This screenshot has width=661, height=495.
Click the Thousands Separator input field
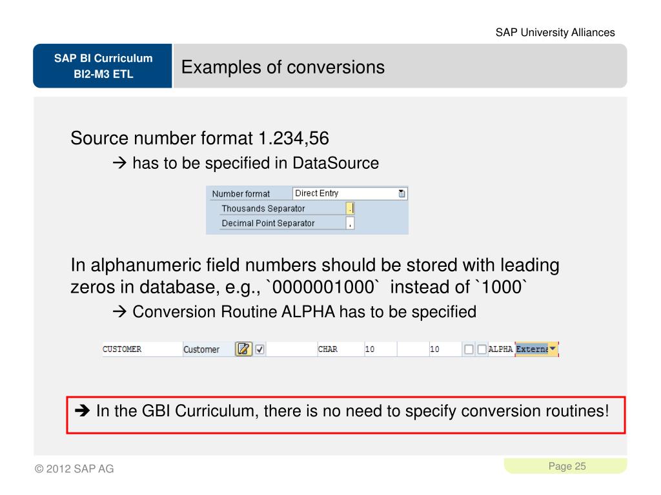pos(350,208)
